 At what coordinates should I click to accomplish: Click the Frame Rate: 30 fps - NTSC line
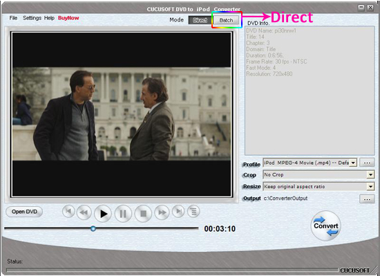[x=276, y=62]
